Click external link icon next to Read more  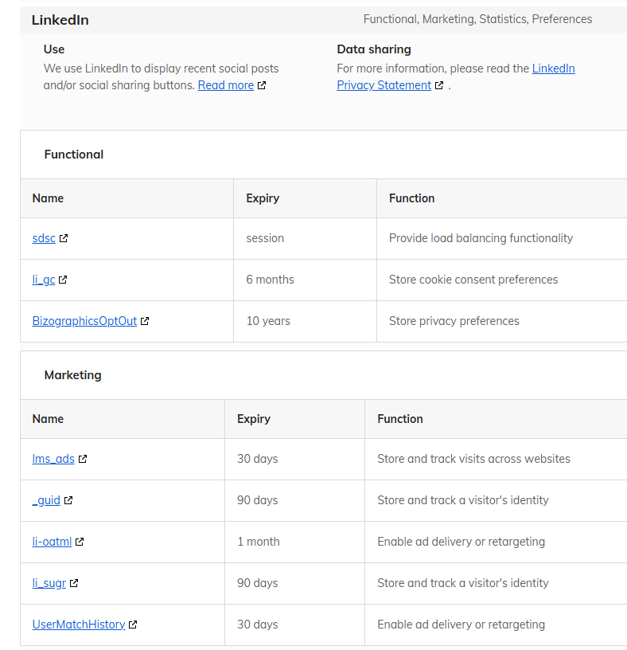pyautogui.click(x=262, y=85)
